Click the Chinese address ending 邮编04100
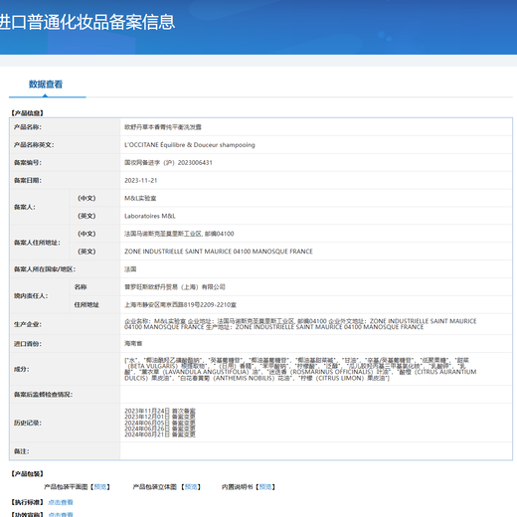The image size is (517, 517). pos(179,234)
